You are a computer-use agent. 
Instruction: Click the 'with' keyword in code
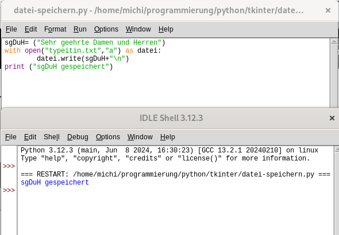point(13,50)
